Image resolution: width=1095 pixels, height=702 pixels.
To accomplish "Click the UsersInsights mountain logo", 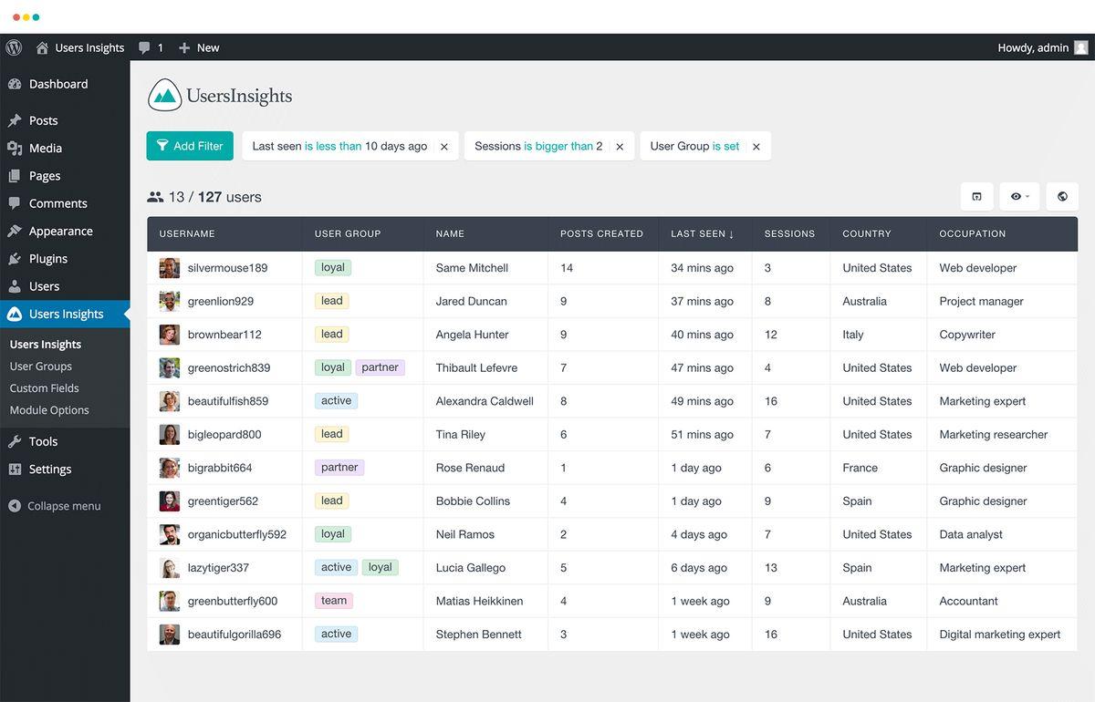I will 164,95.
